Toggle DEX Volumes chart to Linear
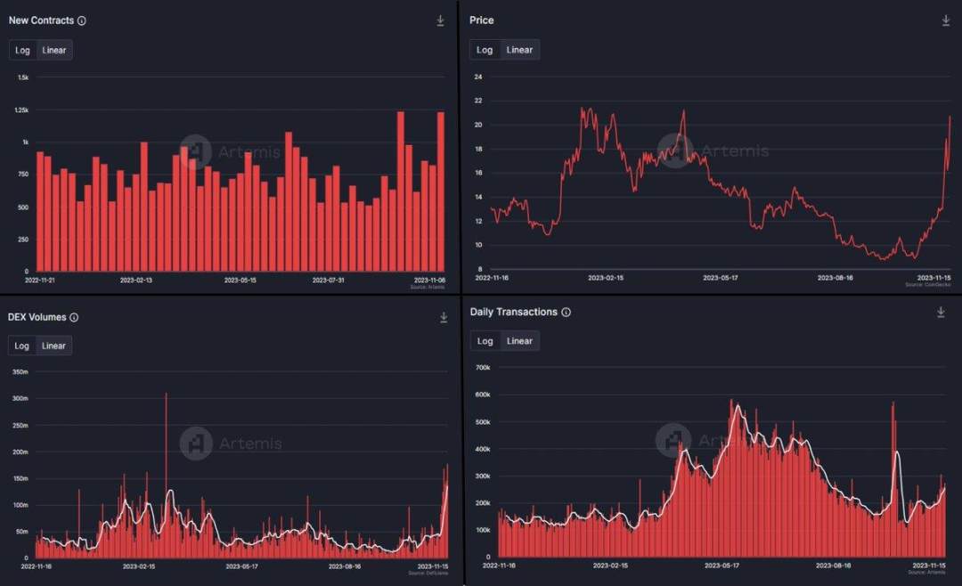The height and width of the screenshot is (586, 962). (x=53, y=346)
